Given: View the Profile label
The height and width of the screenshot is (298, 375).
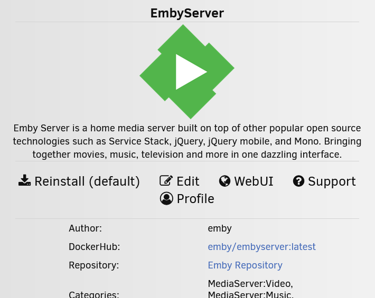Looking at the screenshot, I should (x=195, y=199).
